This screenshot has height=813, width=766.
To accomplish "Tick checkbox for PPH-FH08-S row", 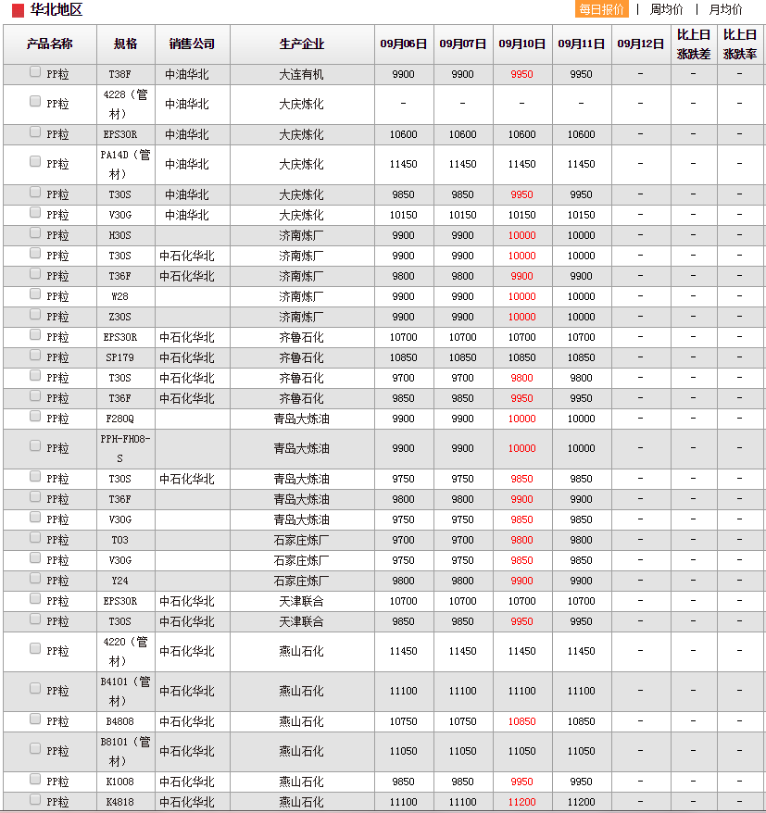I will pos(35,446).
